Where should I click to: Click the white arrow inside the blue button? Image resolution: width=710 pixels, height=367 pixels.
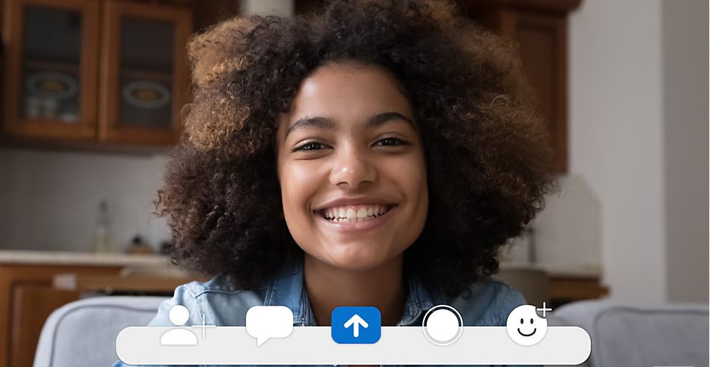[x=356, y=326]
